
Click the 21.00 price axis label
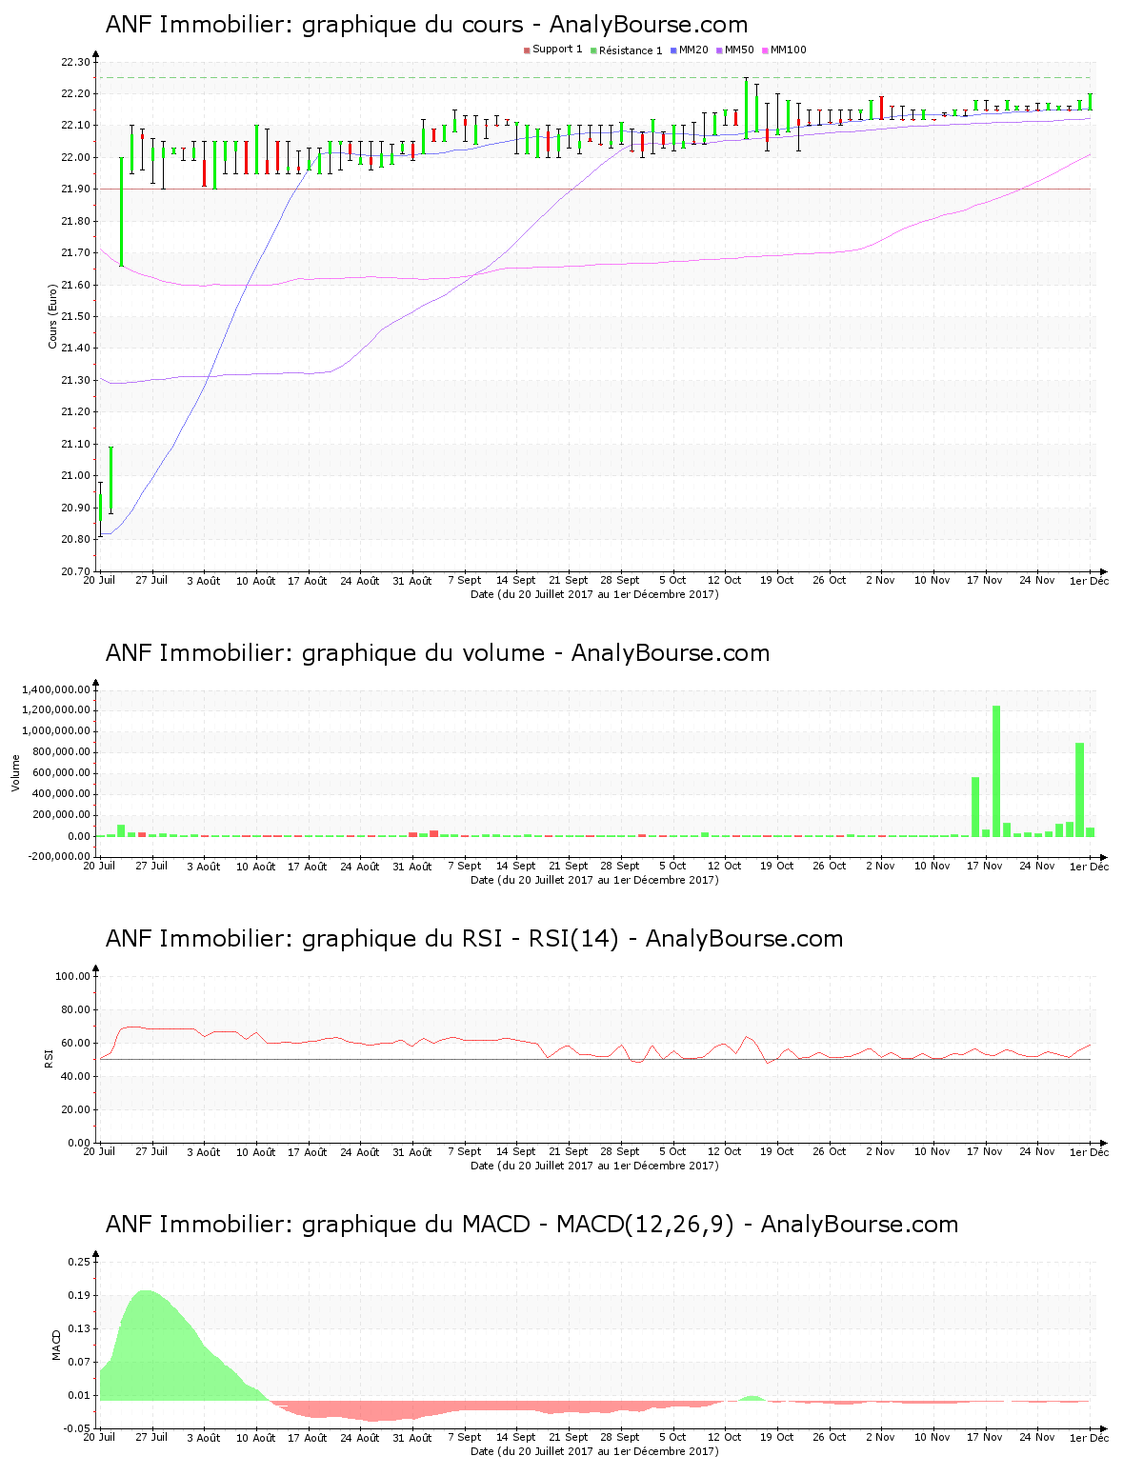(75, 476)
